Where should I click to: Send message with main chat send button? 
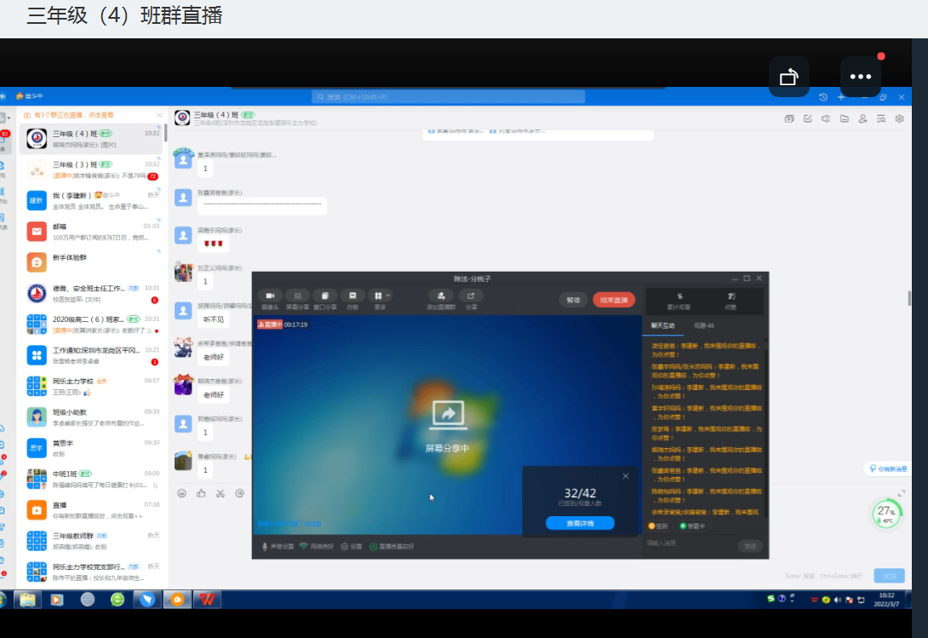click(889, 576)
